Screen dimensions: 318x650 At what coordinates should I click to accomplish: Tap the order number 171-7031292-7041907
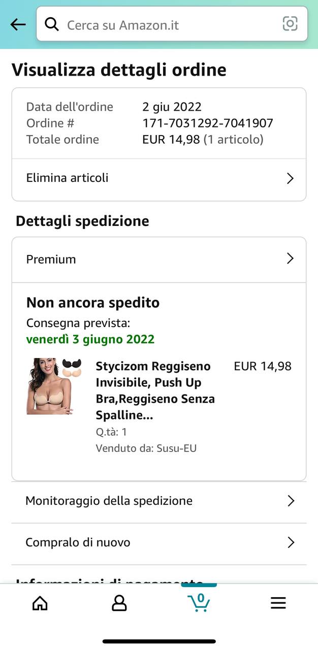pyautogui.click(x=208, y=123)
